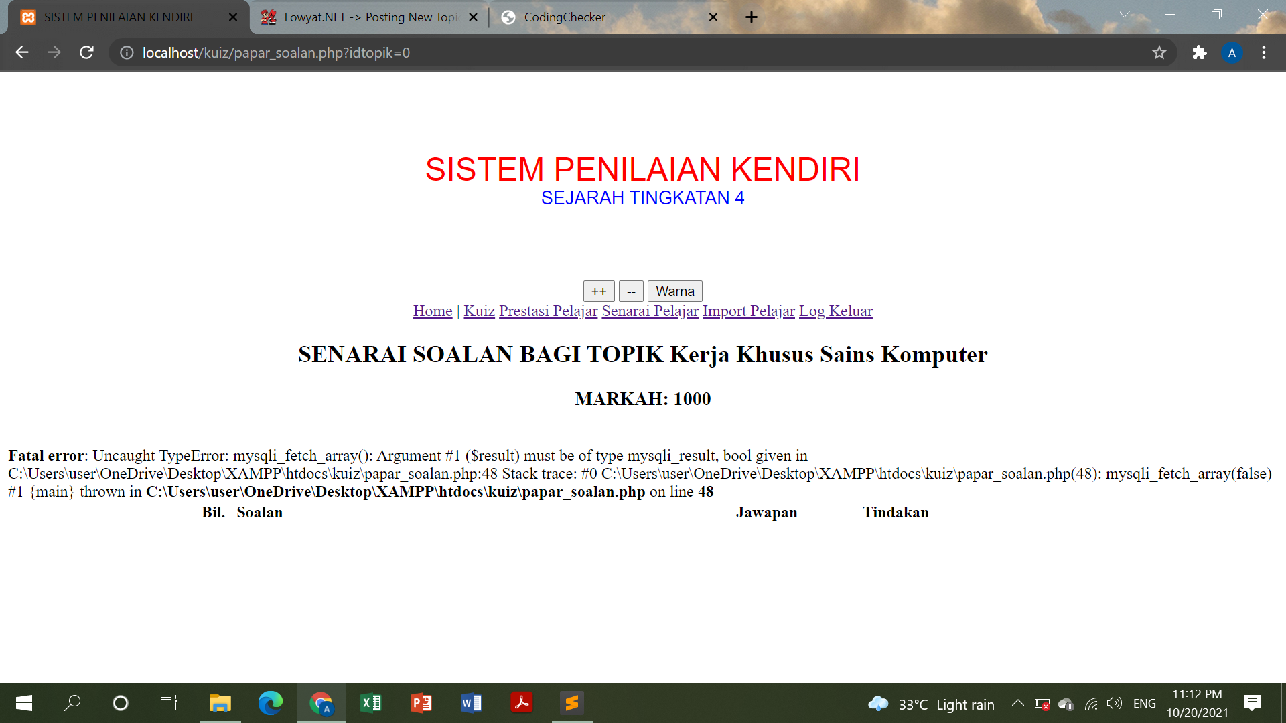1286x723 pixels.
Task: Open Sublime Text from the taskbar
Action: 571,703
